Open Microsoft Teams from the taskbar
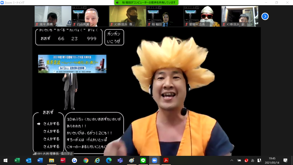Viewport: 293px width, 165px height. click(120, 160)
